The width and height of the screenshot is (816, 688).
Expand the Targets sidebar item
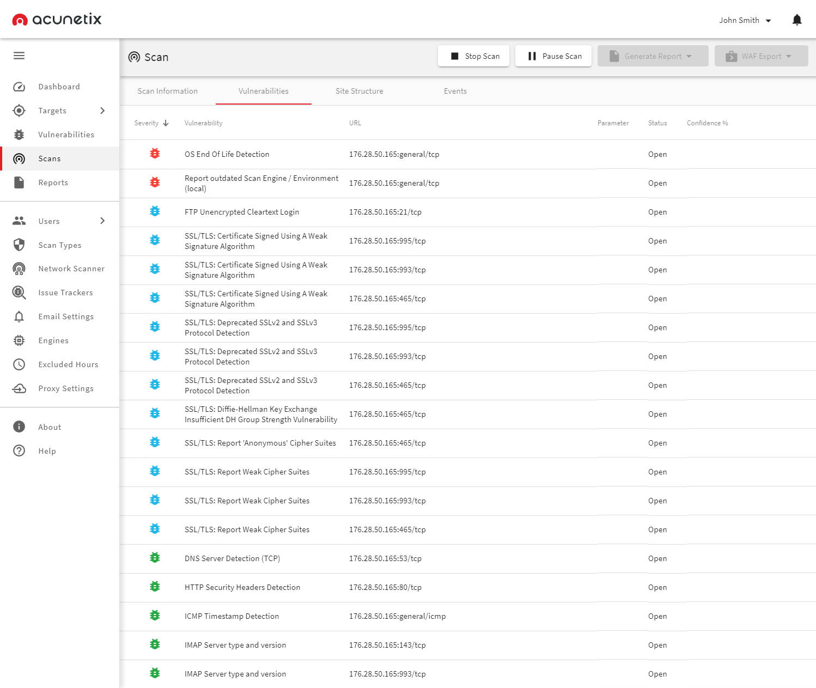(x=52, y=111)
